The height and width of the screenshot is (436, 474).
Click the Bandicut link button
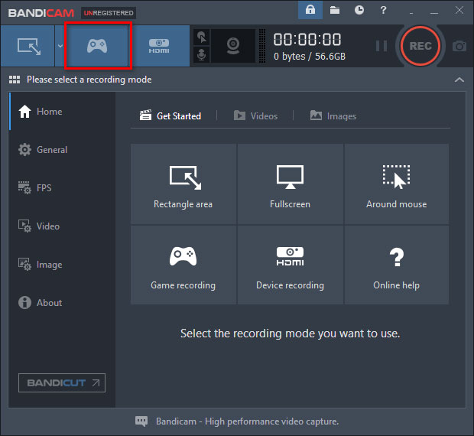pyautogui.click(x=62, y=382)
